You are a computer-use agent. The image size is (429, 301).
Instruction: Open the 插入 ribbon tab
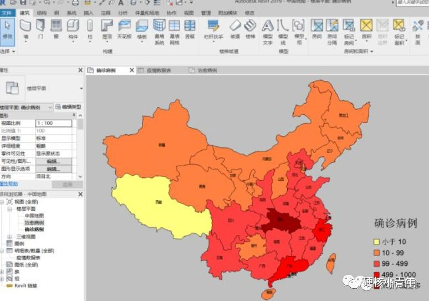[x=88, y=13]
